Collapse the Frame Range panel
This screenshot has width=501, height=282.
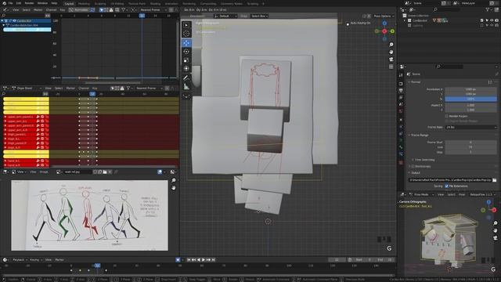[x=420, y=136]
